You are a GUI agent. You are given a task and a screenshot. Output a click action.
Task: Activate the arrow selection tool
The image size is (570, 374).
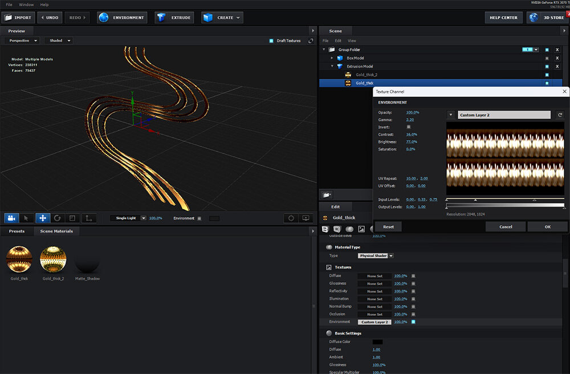pos(27,218)
